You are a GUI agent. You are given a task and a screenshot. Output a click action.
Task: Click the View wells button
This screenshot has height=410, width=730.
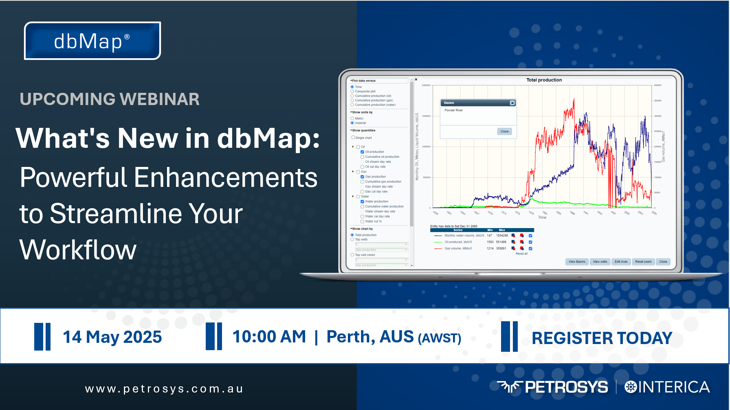coord(600,262)
